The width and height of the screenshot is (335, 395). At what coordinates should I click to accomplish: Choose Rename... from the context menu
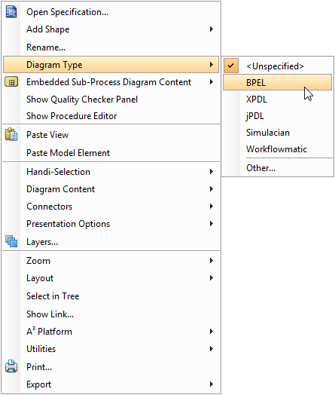point(111,47)
